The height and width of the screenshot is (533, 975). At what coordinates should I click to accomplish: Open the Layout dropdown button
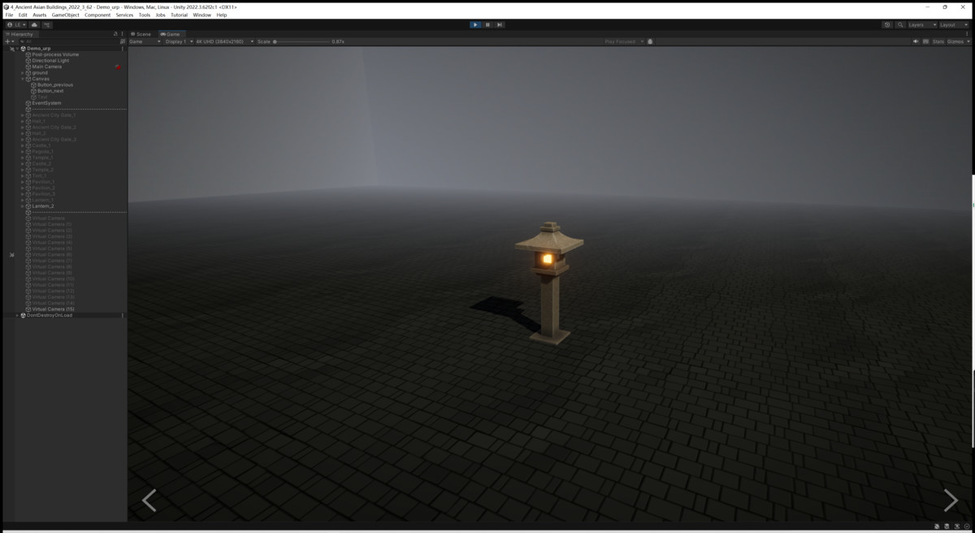pyautogui.click(x=953, y=24)
